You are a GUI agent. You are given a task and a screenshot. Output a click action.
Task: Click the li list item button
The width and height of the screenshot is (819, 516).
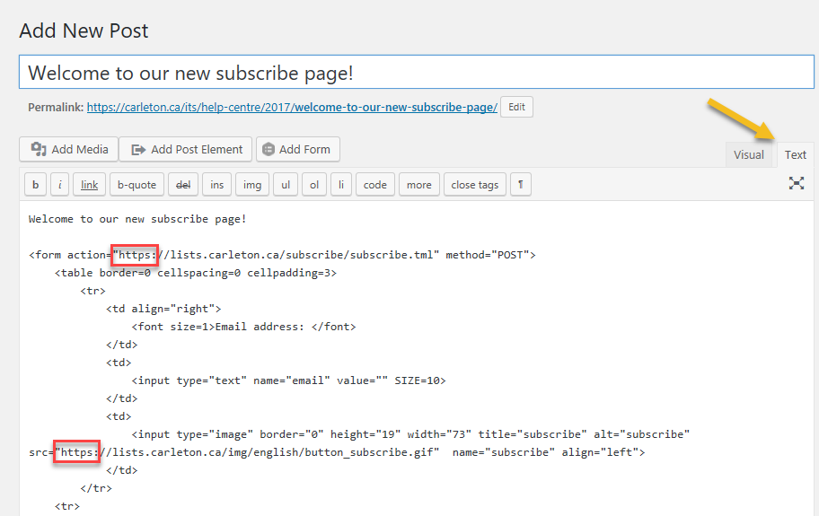[x=341, y=185]
